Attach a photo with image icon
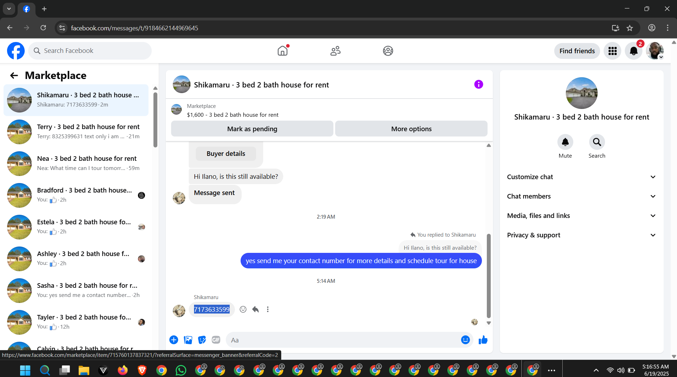Viewport: 677px width, 377px height. [x=188, y=340]
